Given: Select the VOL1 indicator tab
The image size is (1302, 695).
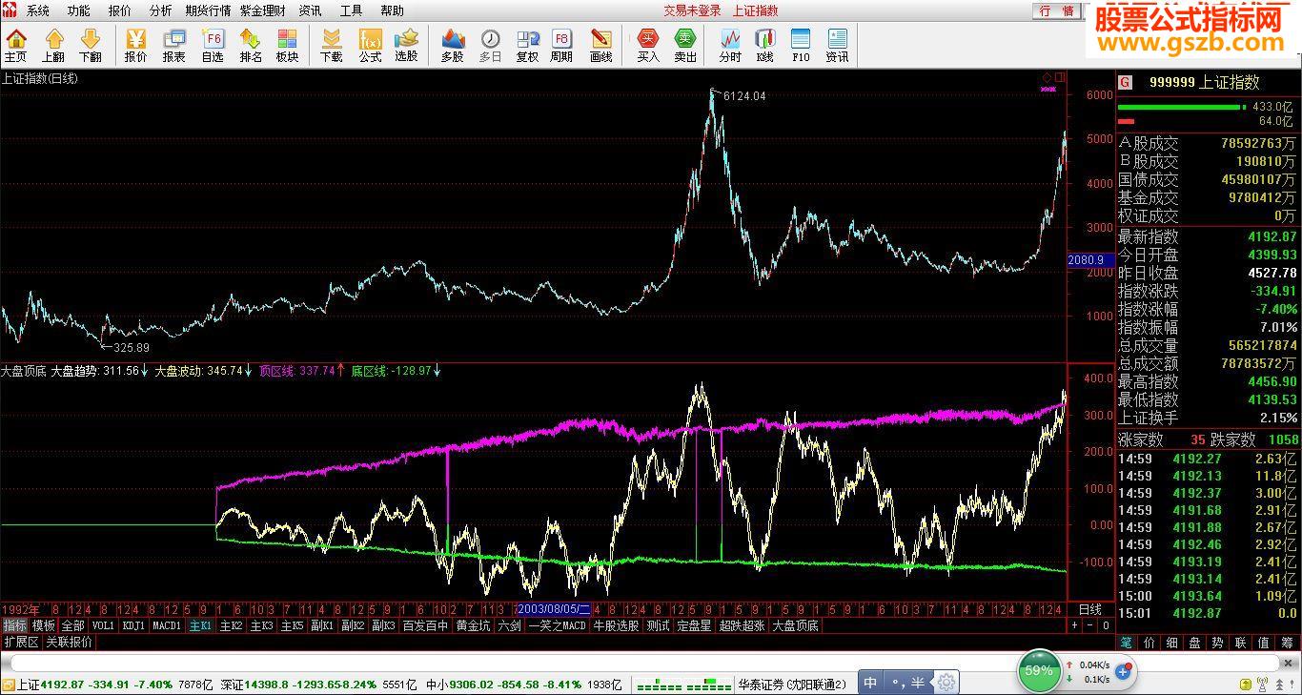Looking at the screenshot, I should click(103, 626).
